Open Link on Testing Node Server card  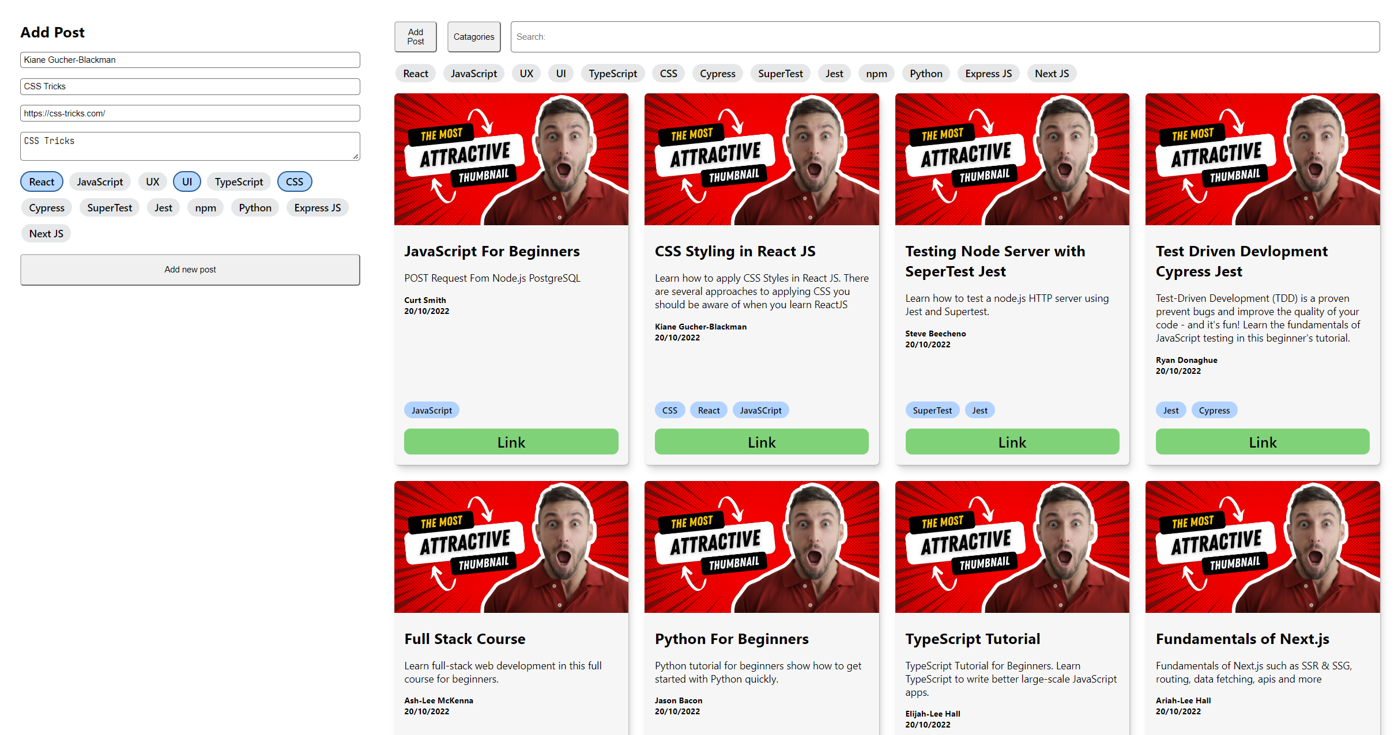click(x=1012, y=442)
